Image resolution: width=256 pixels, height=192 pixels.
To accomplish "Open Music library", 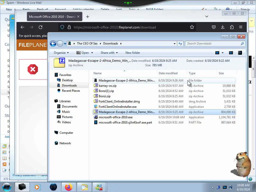I will (66, 112).
